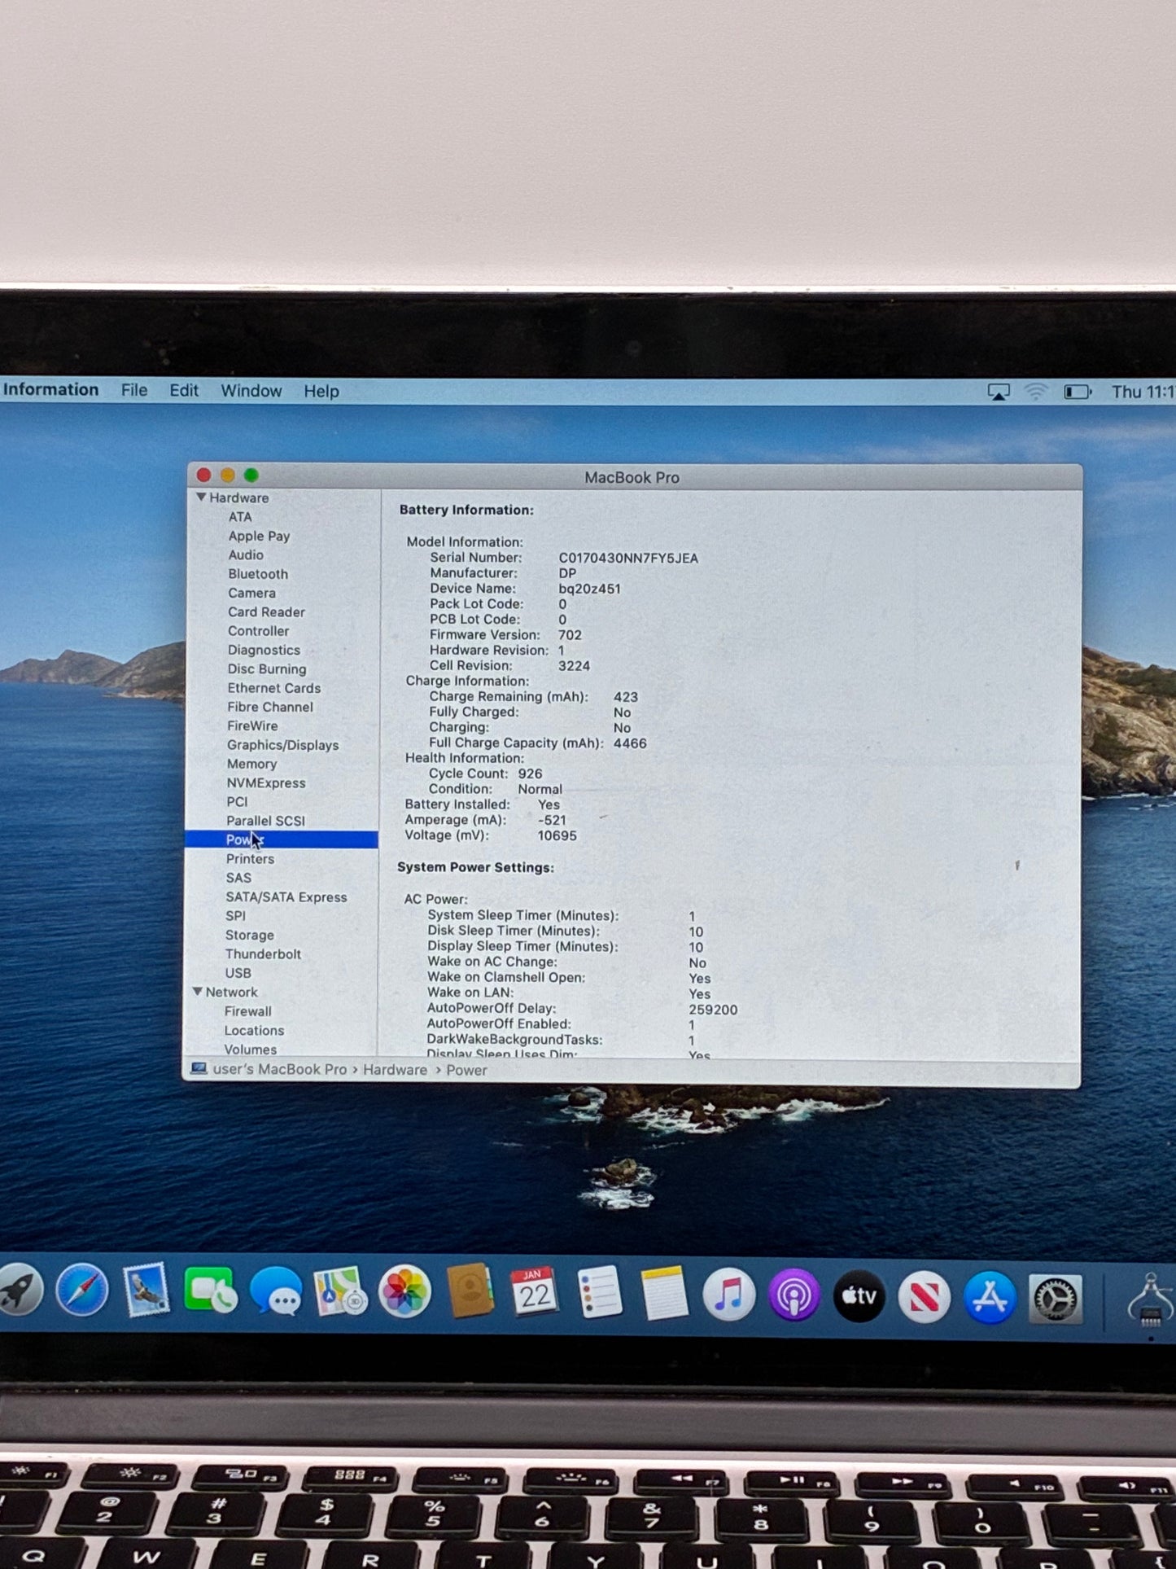Screen dimensions: 1176x1569
Task: Open Contacts from the Dock
Action: [470, 1291]
